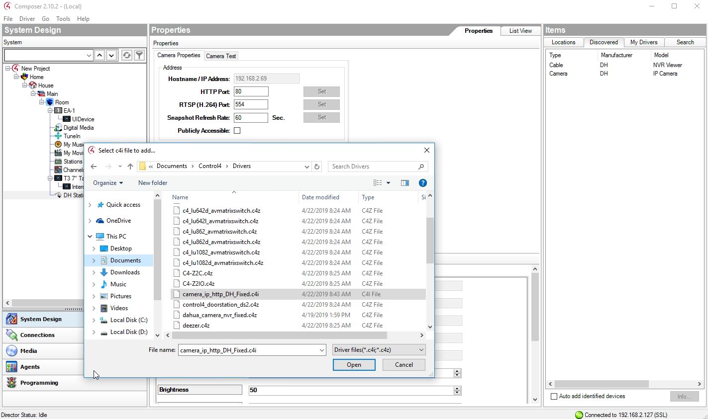Open the My Drivers tab

[x=643, y=42]
